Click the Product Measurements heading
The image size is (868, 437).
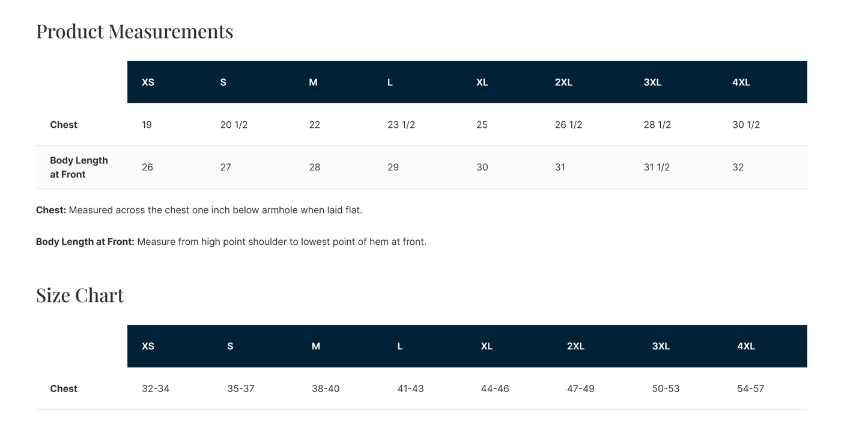pos(135,31)
